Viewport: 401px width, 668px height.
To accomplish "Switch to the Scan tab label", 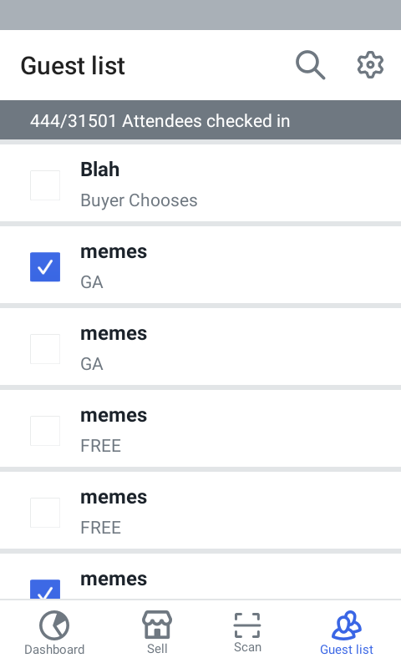I will pos(247,647).
